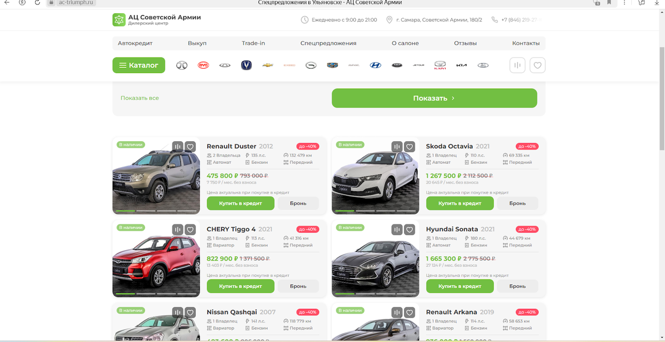The image size is (665, 342).
Task: Choose the Lada brand logo
Action: point(483,65)
